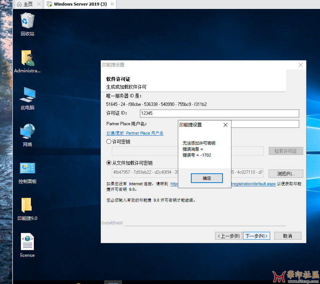Click the 软件许可证 heading
Image resolution: width=320 pixels, height=284 pixels.
(x=118, y=79)
